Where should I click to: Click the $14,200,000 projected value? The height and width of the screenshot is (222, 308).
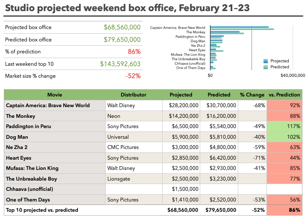coord(184,116)
